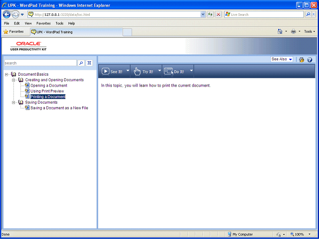The width and height of the screenshot is (319, 239).
Task: Click the browser Back arrow button
Action: coord(6,14)
